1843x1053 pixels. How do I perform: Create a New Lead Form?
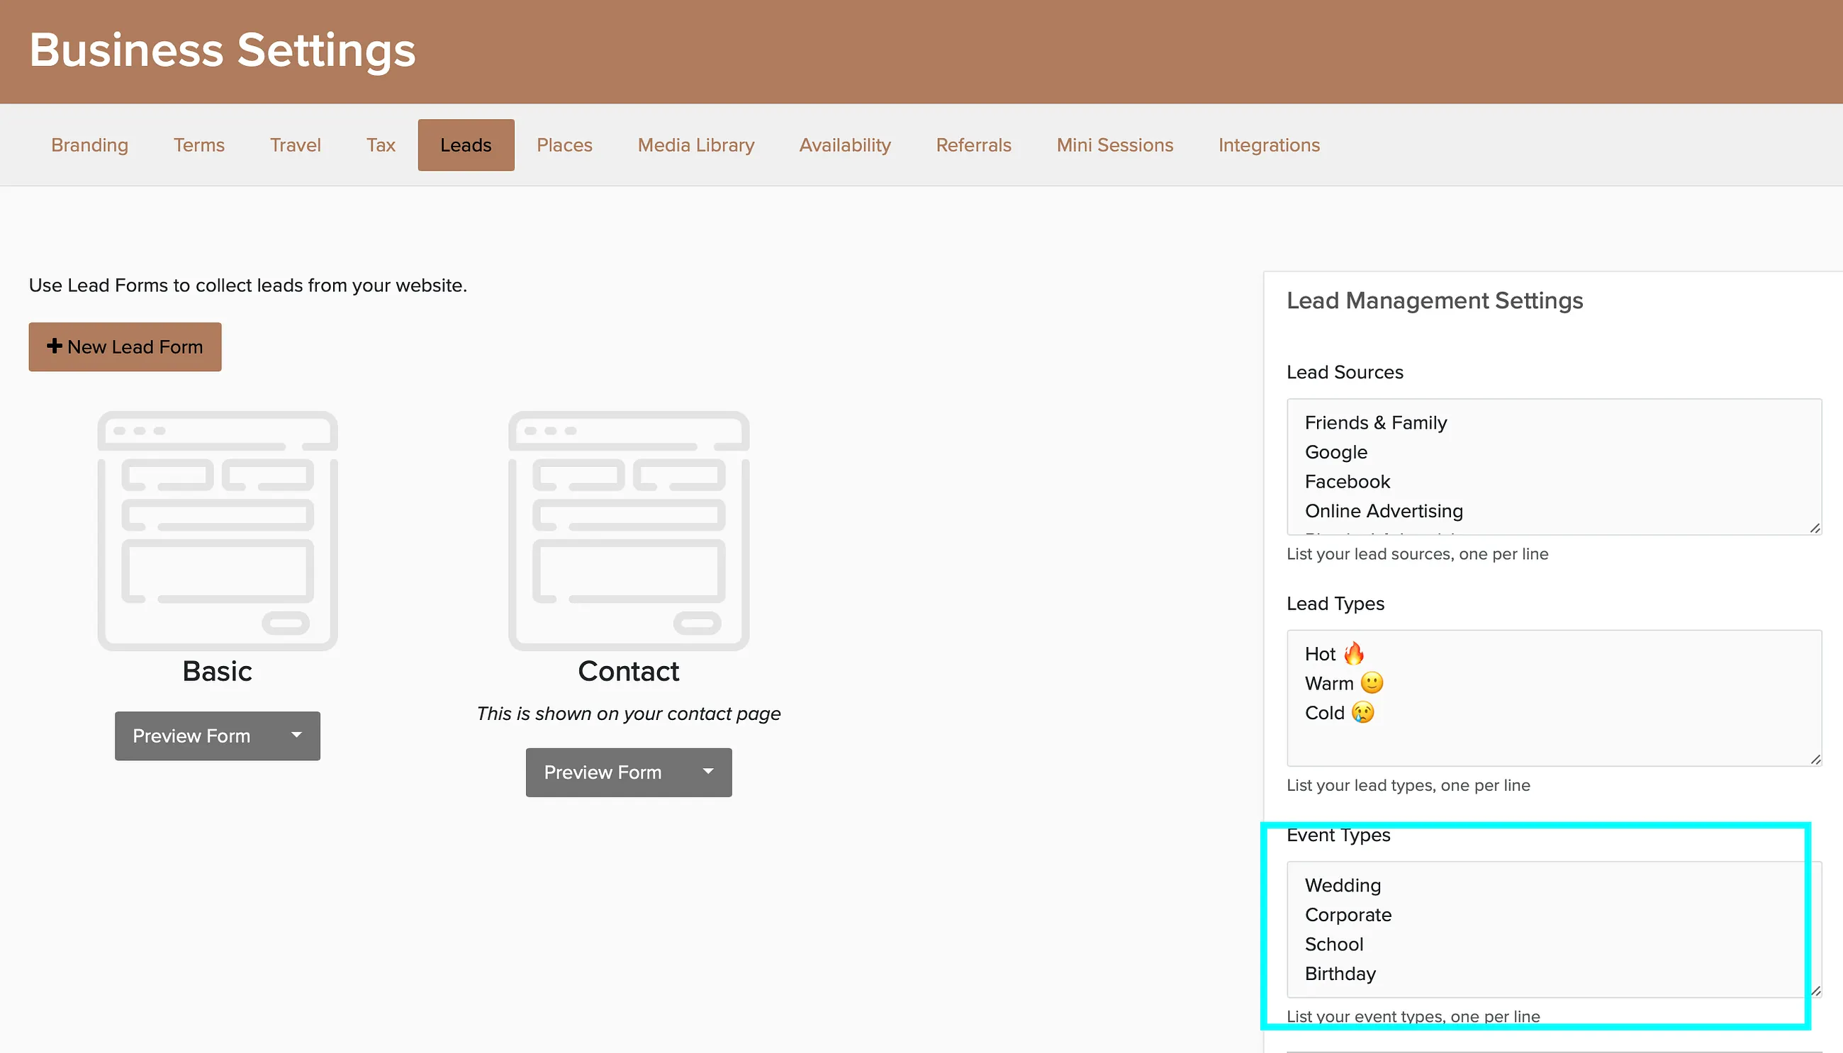(x=125, y=347)
